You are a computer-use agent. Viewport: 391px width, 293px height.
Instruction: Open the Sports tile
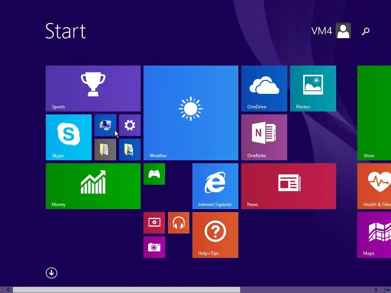click(x=93, y=89)
